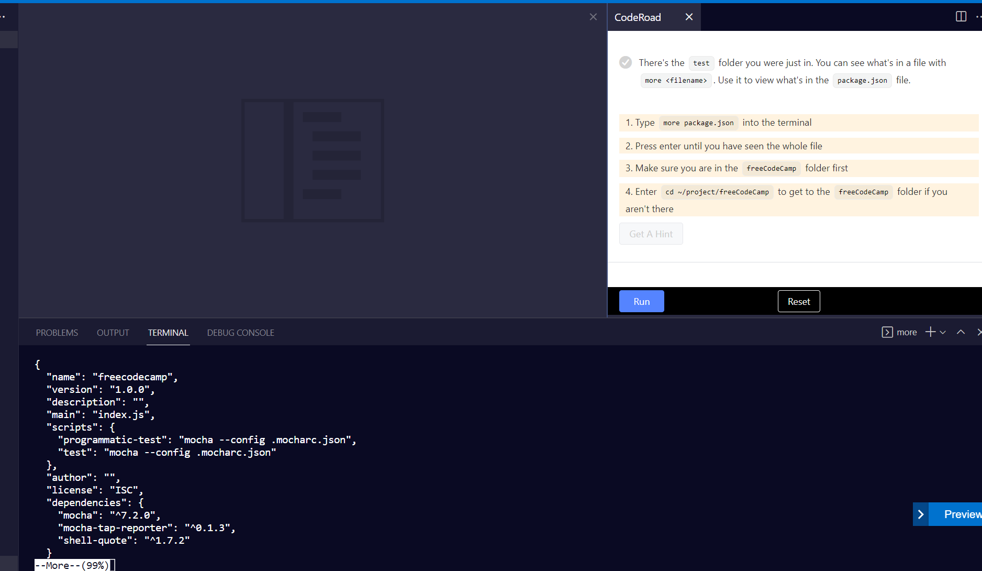Close the CodeRoad tab
The height and width of the screenshot is (571, 982).
pos(689,17)
